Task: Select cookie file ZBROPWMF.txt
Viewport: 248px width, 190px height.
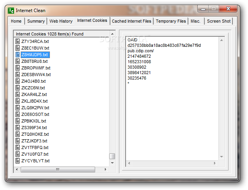Action: point(36,68)
